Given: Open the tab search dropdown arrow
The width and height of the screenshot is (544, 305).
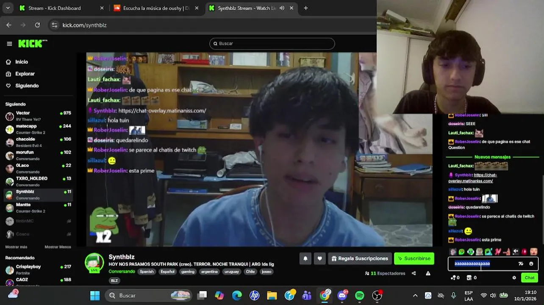Looking at the screenshot, I should click(8, 8).
